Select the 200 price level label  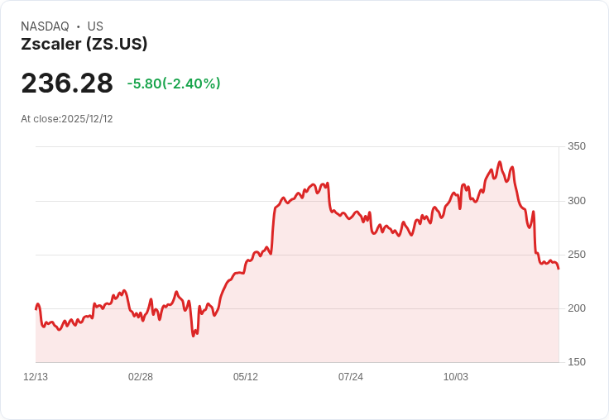pos(576,308)
